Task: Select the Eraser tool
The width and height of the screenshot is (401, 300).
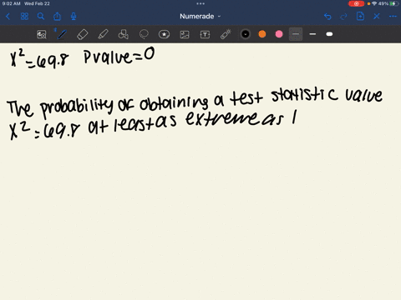Action: [x=83, y=34]
